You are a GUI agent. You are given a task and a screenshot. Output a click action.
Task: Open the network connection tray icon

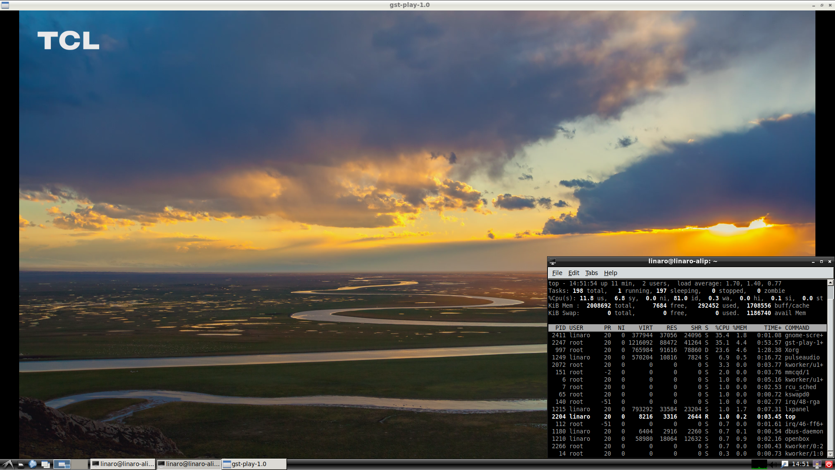(x=784, y=464)
